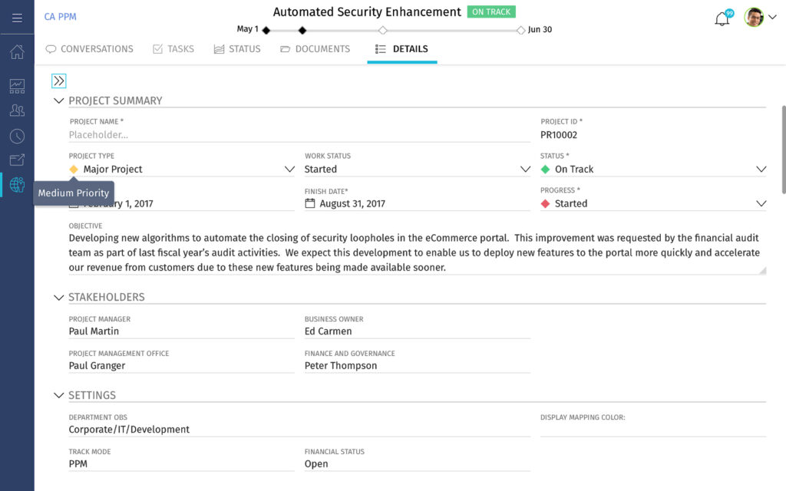
Task: Open the Project Type dropdown
Action: click(x=289, y=170)
